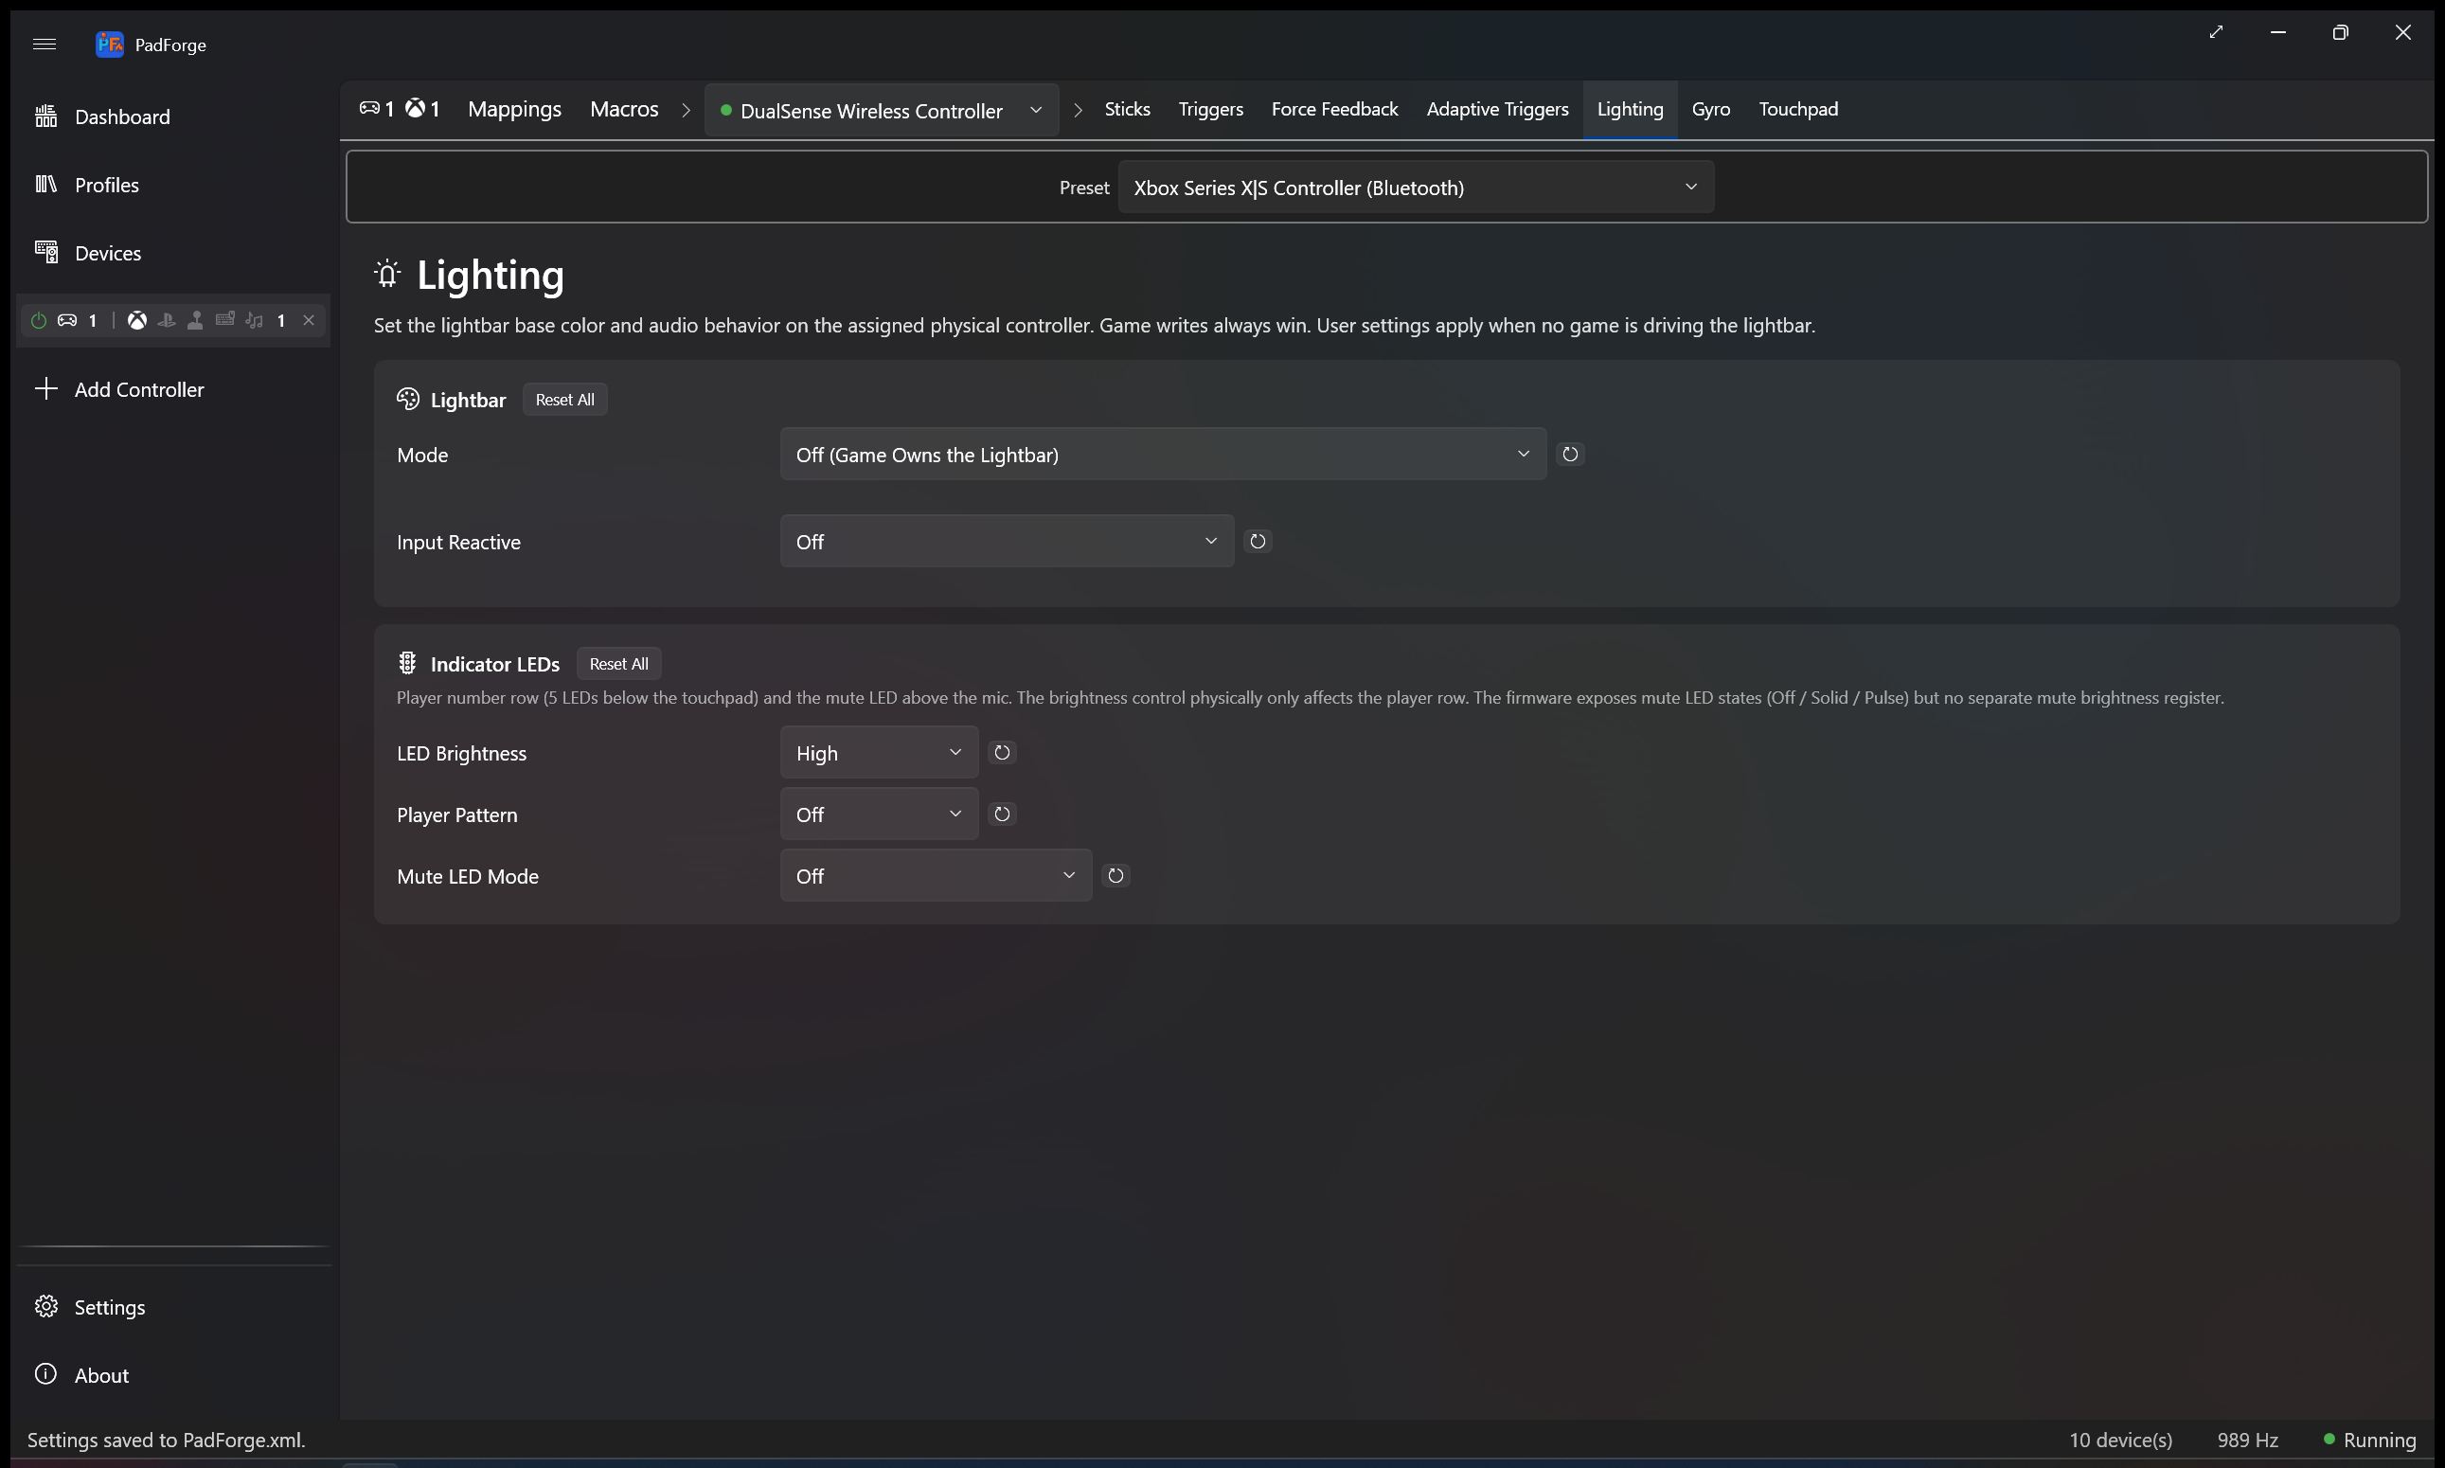Select joystick output type on controller card
Screen dimensions: 2445x1468
point(196,320)
